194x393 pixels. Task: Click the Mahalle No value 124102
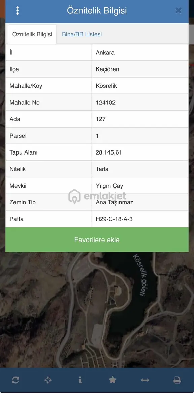click(x=106, y=102)
